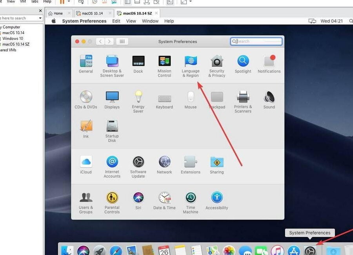Screen dimensions: 353x255
Task: Click the back navigation arrow
Action: coord(100,42)
